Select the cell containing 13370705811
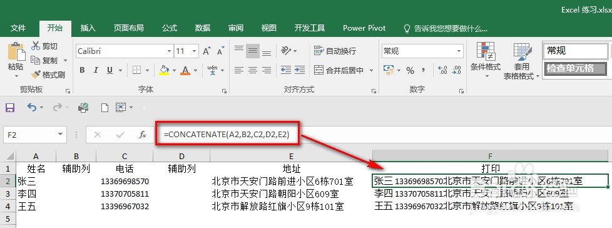 tap(125, 194)
